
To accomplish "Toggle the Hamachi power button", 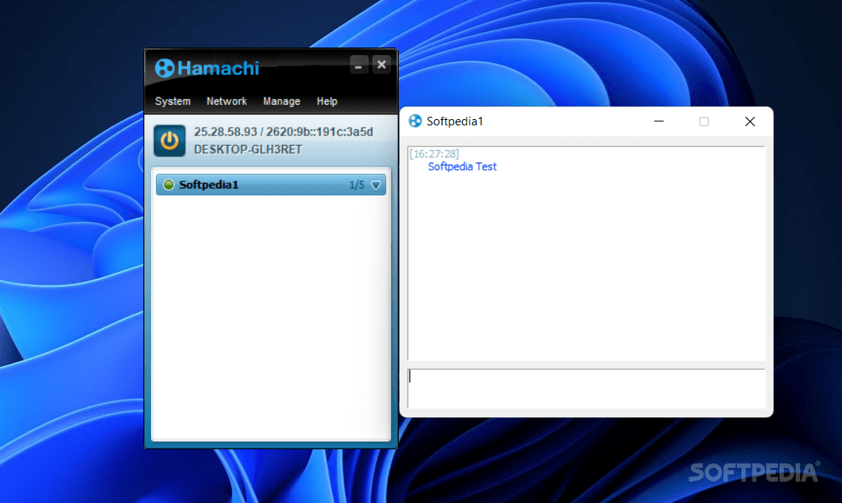I will 170,141.
